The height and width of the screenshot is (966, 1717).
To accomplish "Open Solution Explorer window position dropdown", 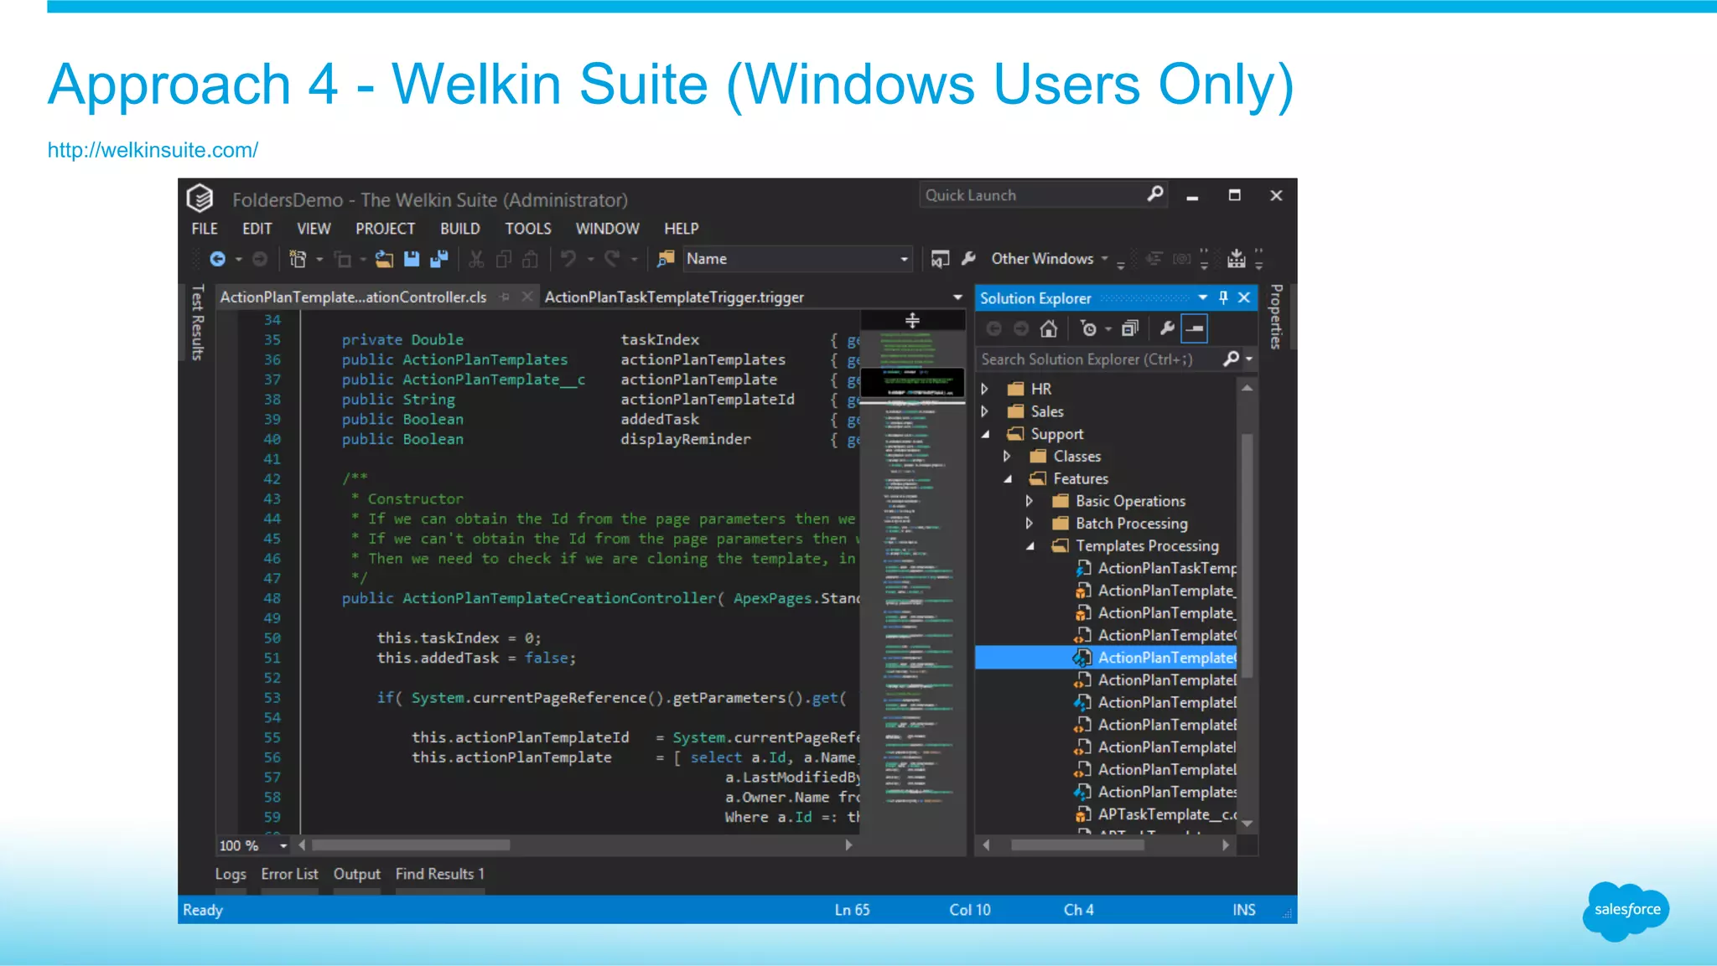I will pyautogui.click(x=1203, y=297).
